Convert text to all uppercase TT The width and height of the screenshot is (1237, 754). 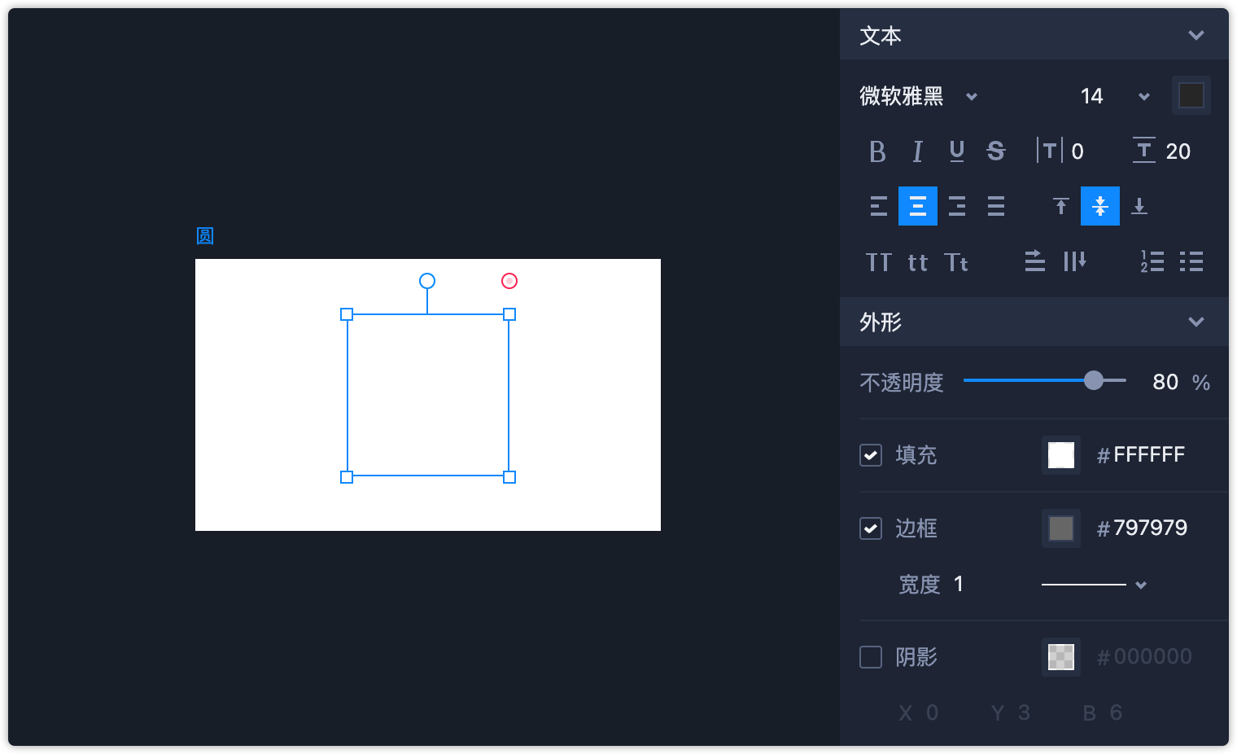point(878,262)
